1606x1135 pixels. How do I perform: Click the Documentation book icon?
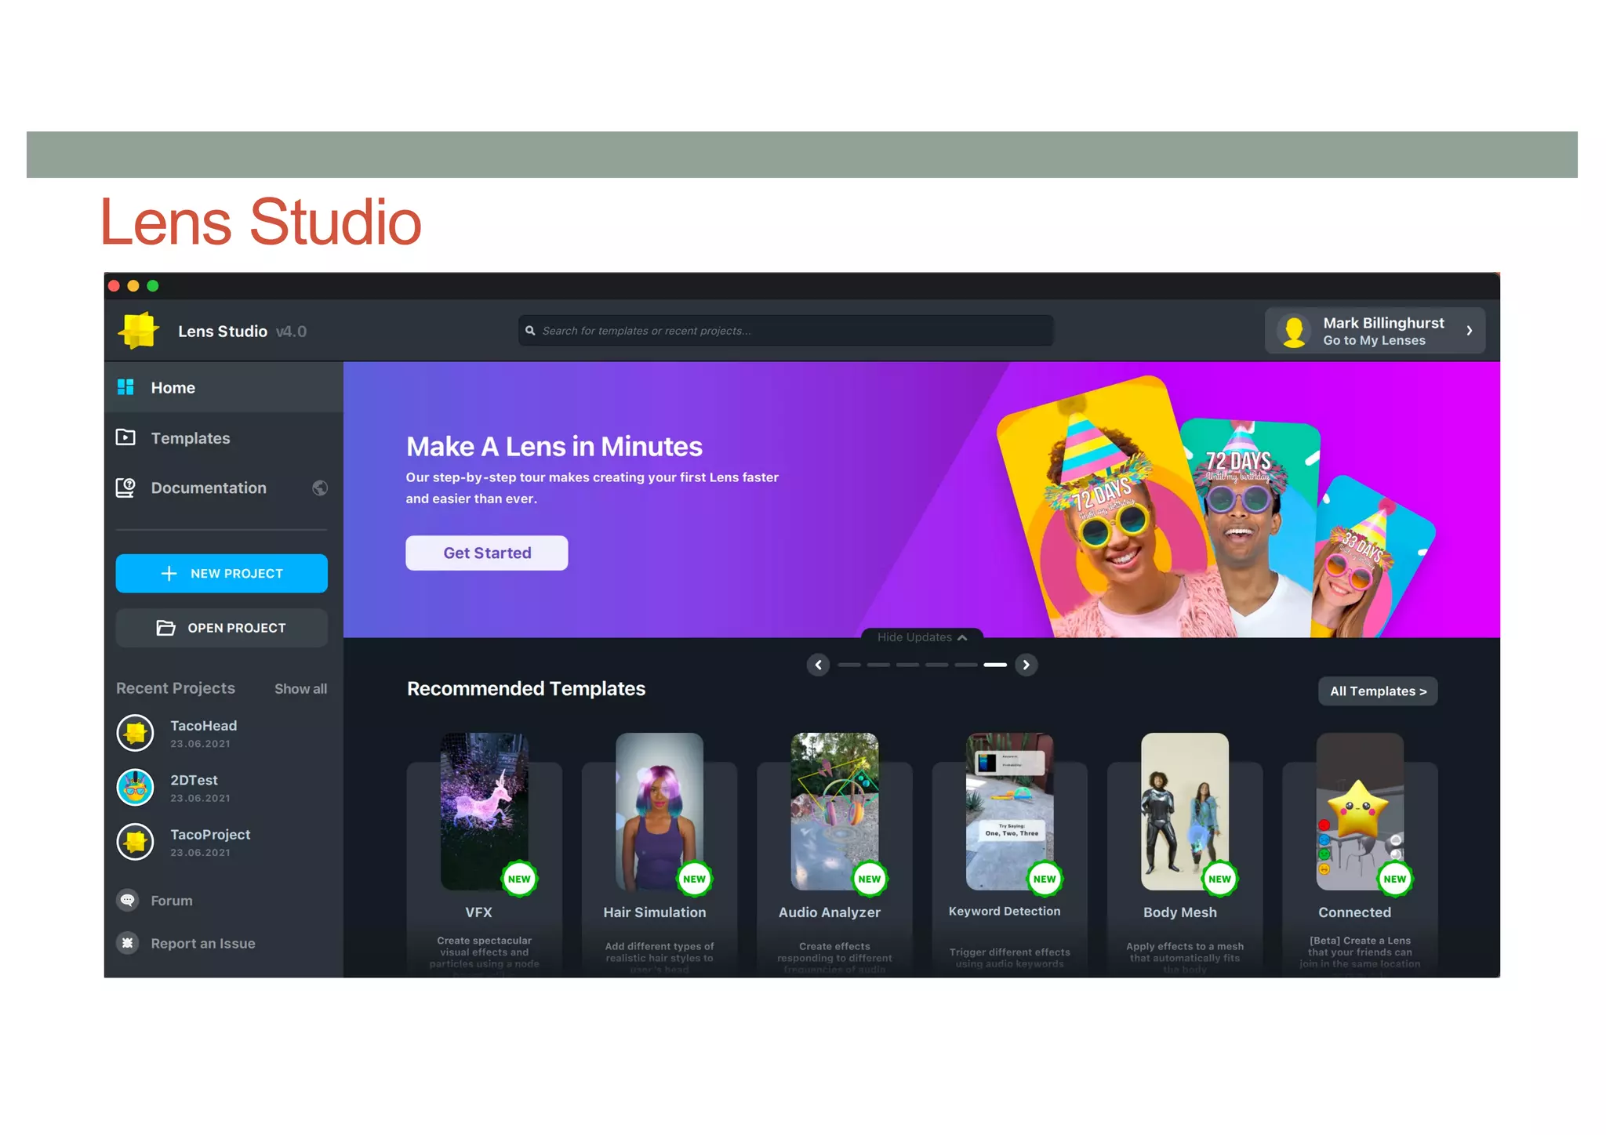click(125, 488)
